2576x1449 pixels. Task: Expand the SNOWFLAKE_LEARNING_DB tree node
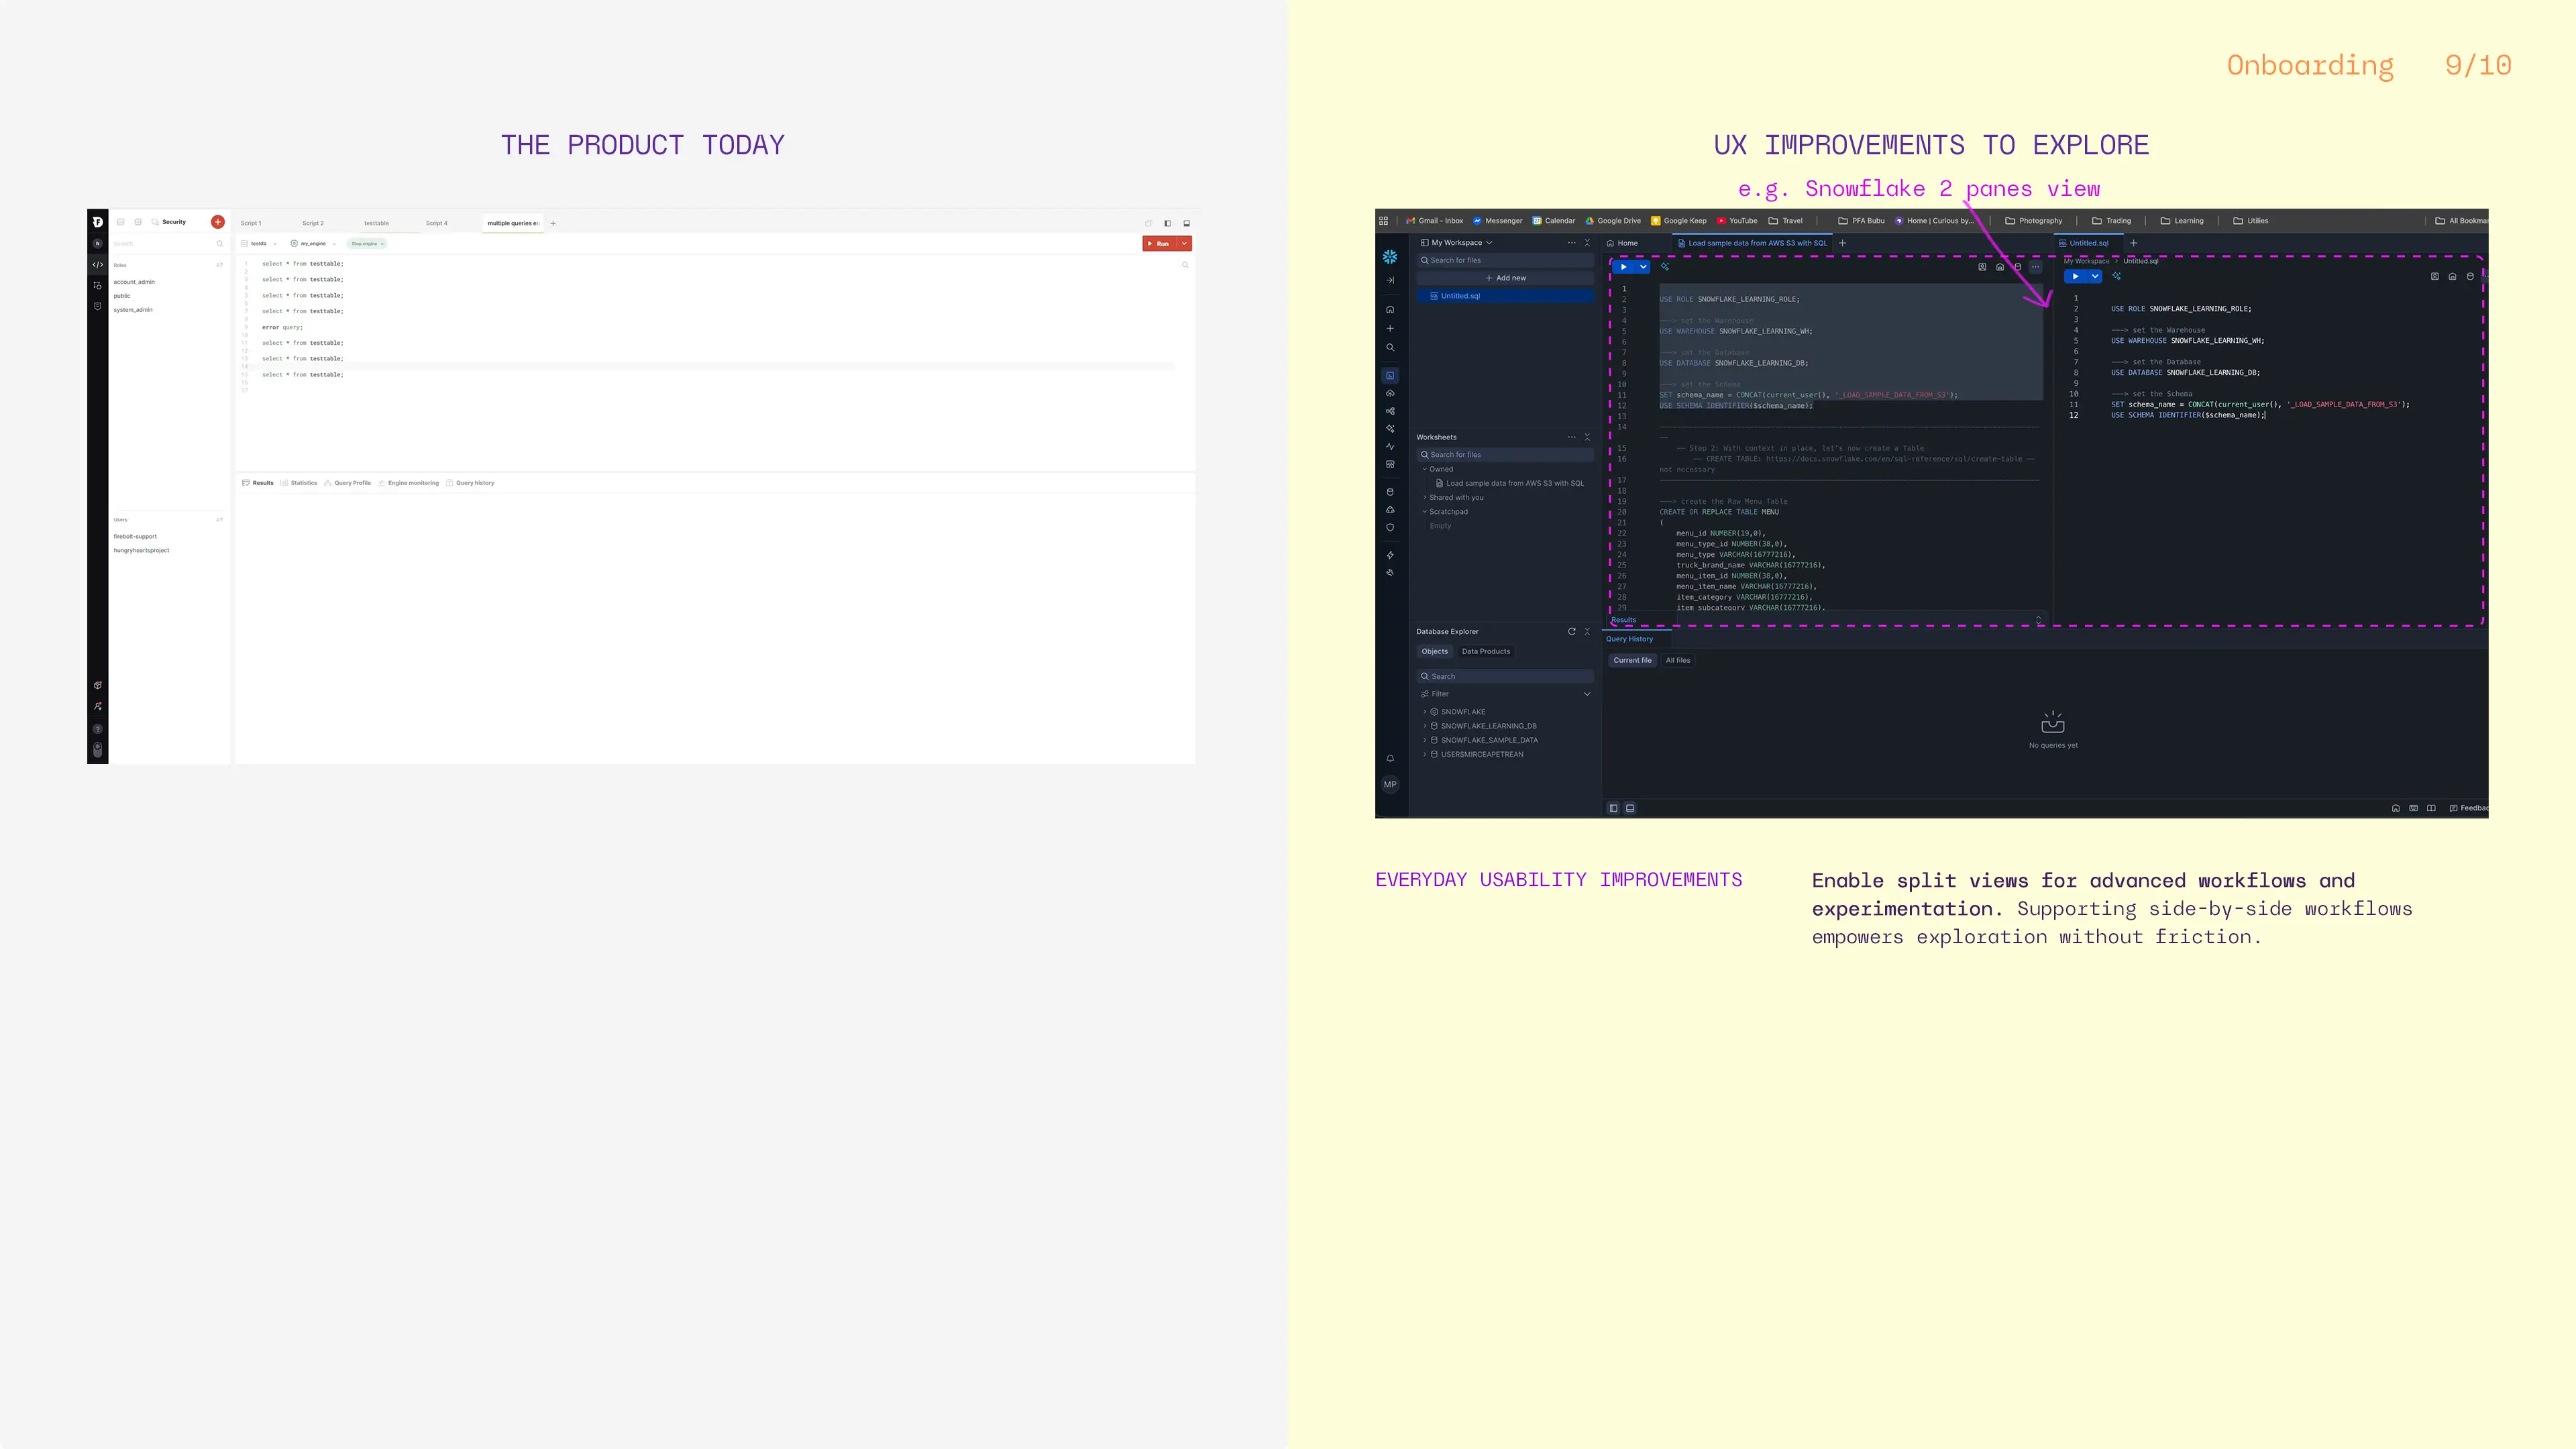(1425, 726)
